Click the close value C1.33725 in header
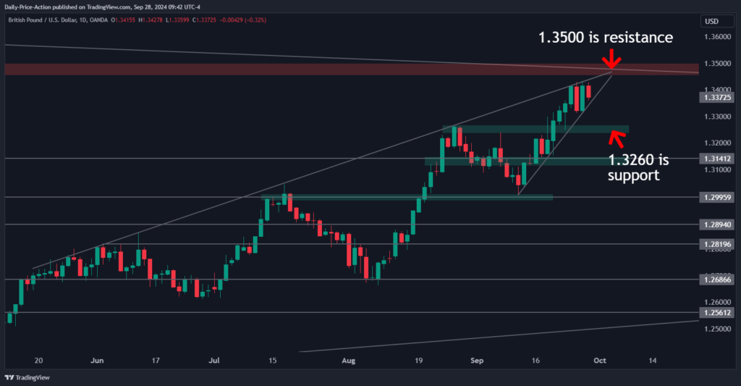This screenshot has height=386, width=741. (x=204, y=20)
